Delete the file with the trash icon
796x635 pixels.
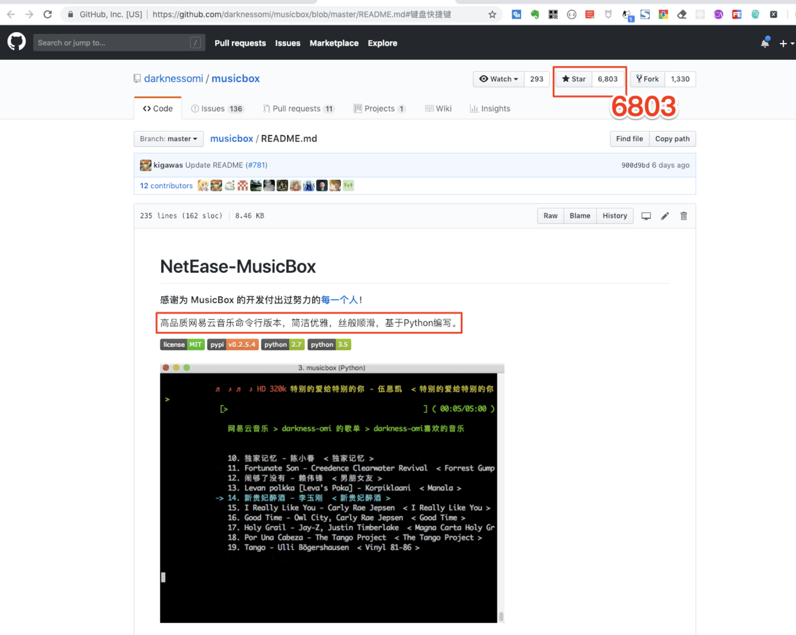[684, 216]
